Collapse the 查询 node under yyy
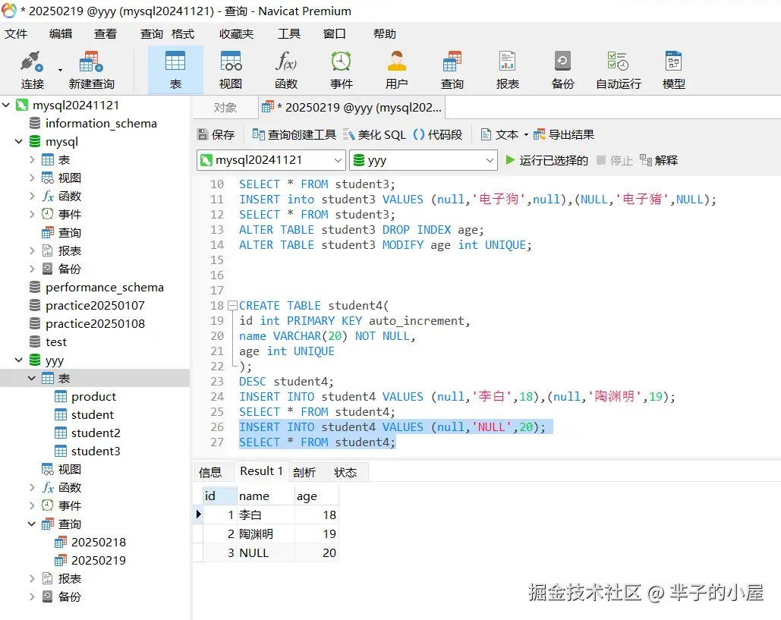The width and height of the screenshot is (781, 620). pyautogui.click(x=31, y=524)
